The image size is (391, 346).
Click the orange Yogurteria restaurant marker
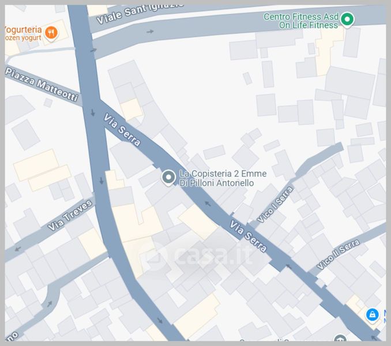[51, 33]
